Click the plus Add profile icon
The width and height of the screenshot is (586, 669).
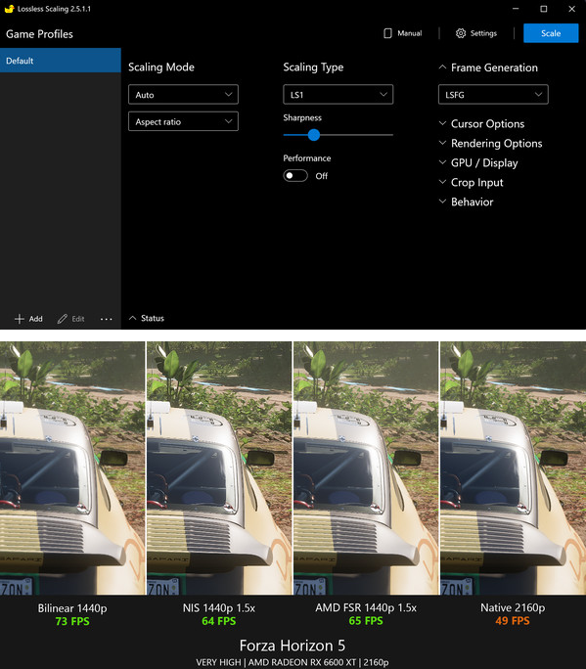[x=20, y=319]
